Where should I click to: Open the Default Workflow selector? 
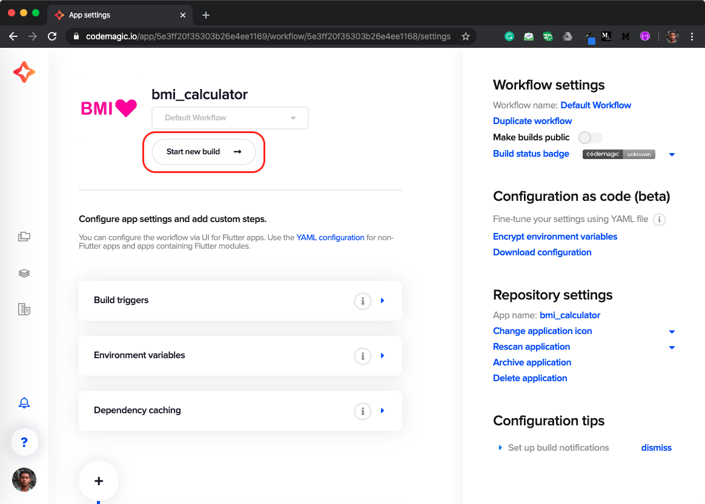pos(230,117)
